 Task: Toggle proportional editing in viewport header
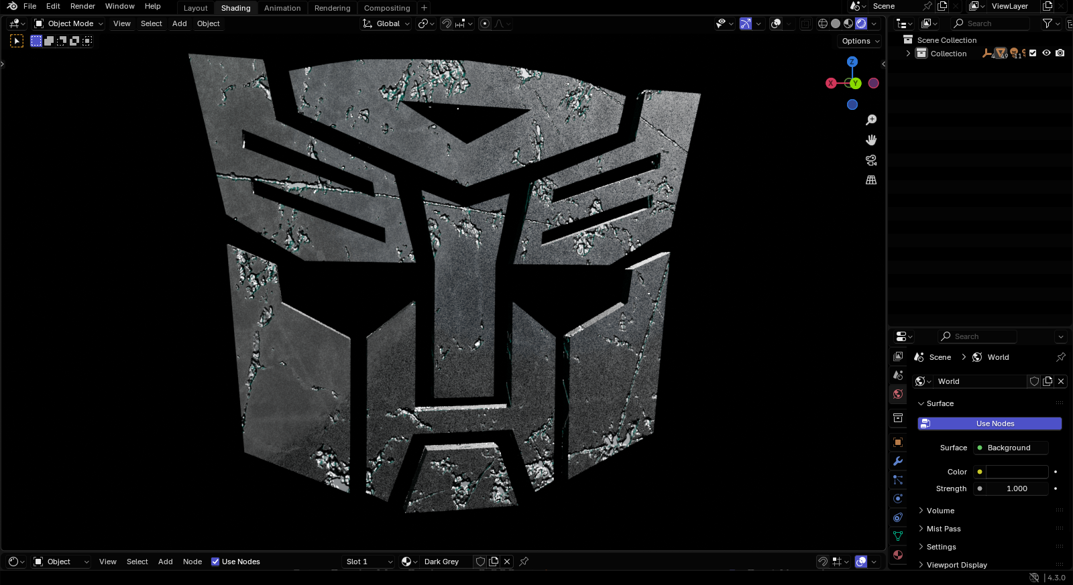point(485,23)
